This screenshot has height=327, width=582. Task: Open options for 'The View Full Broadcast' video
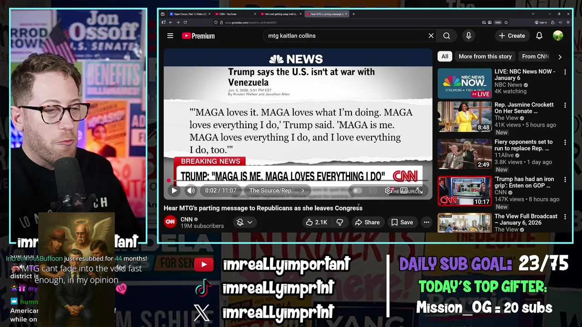565,217
